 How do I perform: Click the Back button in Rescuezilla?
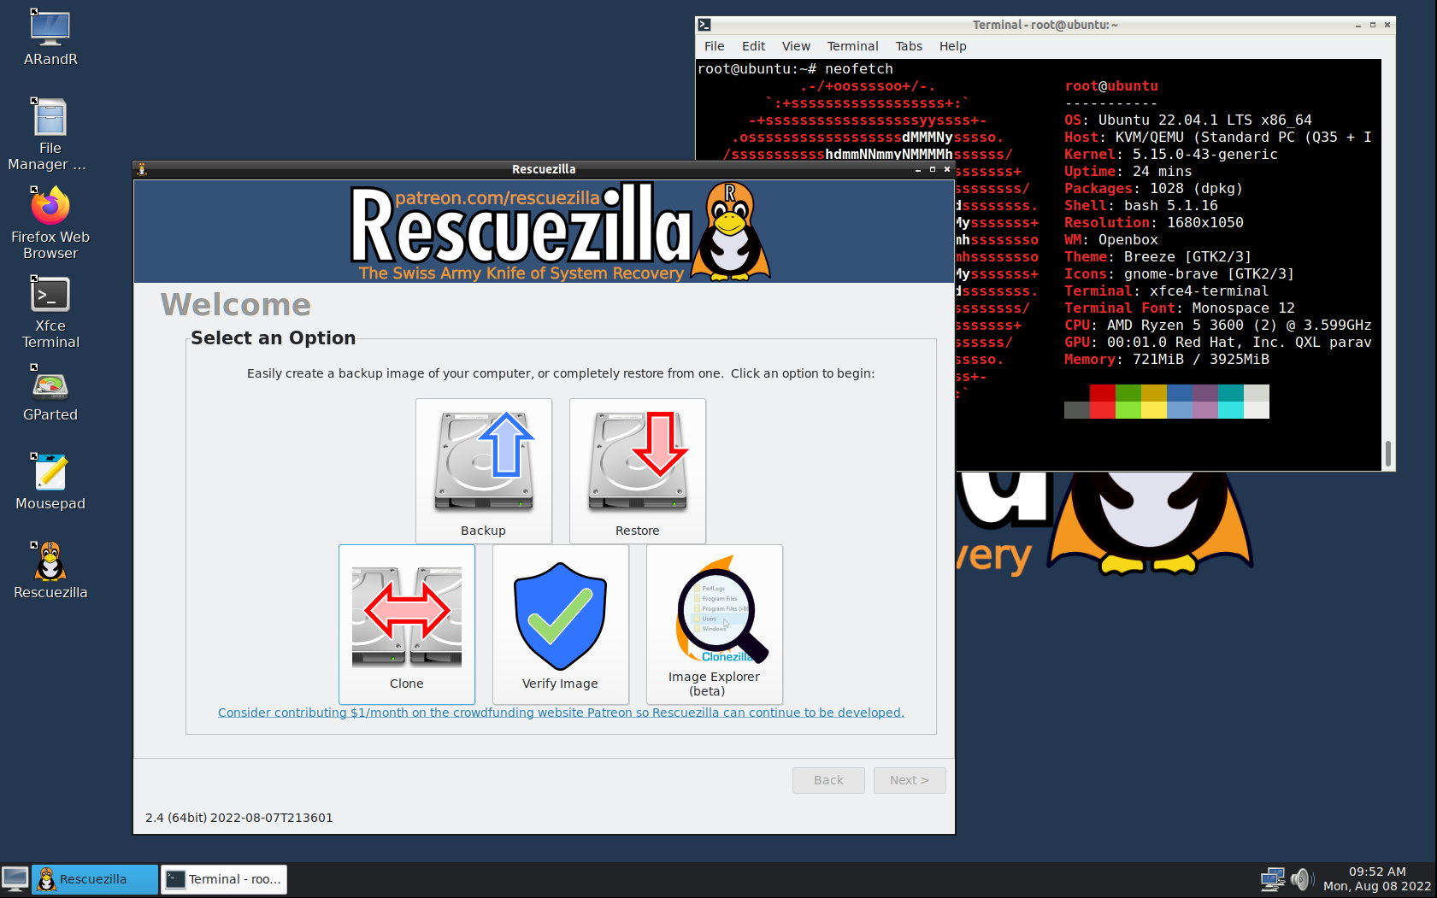click(828, 780)
